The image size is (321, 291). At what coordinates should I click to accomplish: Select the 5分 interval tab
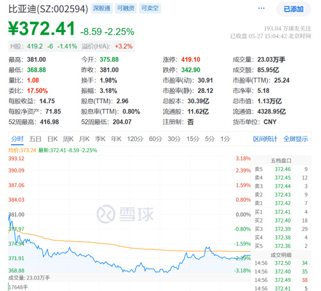pos(210,139)
